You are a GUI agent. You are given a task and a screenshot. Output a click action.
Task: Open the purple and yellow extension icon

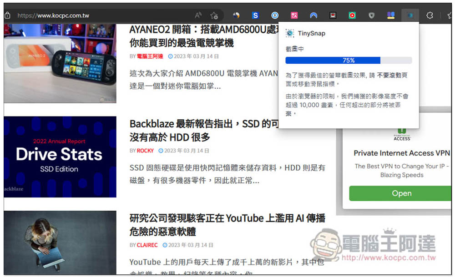pos(391,15)
